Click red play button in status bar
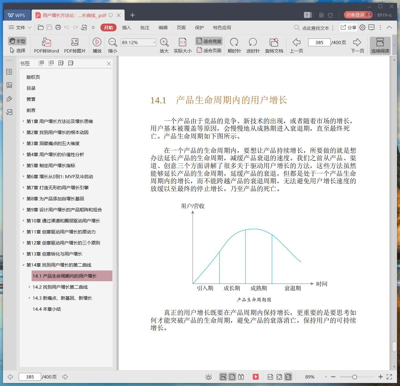The width and height of the screenshot is (400, 386). point(256,377)
